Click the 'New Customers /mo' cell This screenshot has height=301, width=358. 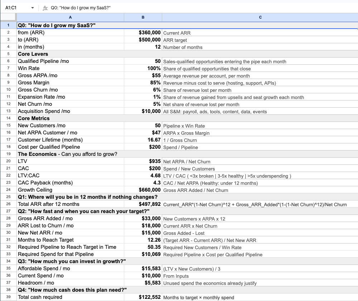[70, 125]
